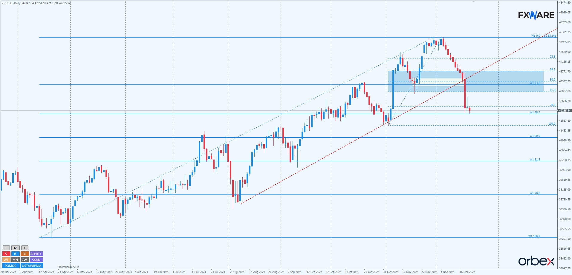Click the gray ZW button
Screen dimensions: 572x275
[x=25, y=260]
